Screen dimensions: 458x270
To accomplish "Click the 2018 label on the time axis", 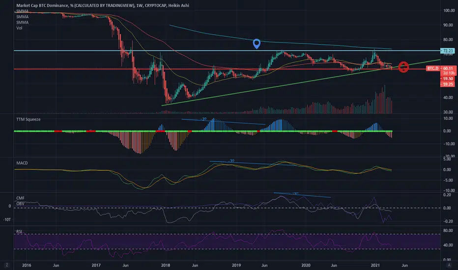I will [x=166, y=265].
